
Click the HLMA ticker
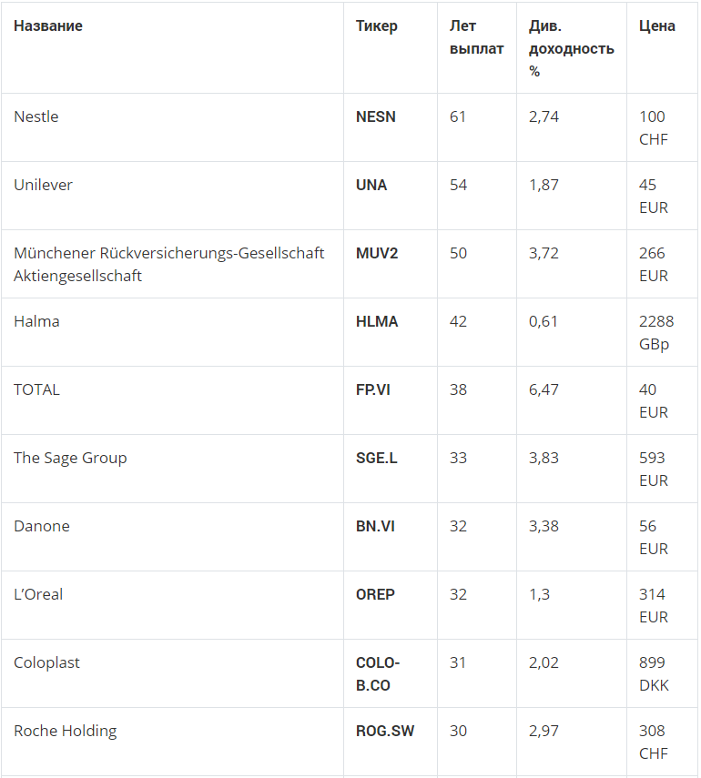[377, 321]
